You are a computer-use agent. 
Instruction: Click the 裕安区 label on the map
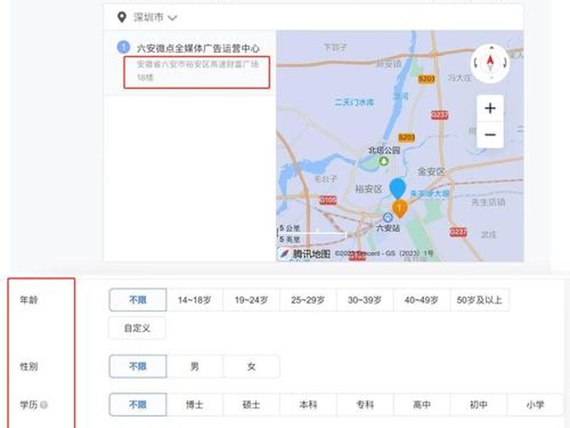click(x=368, y=189)
